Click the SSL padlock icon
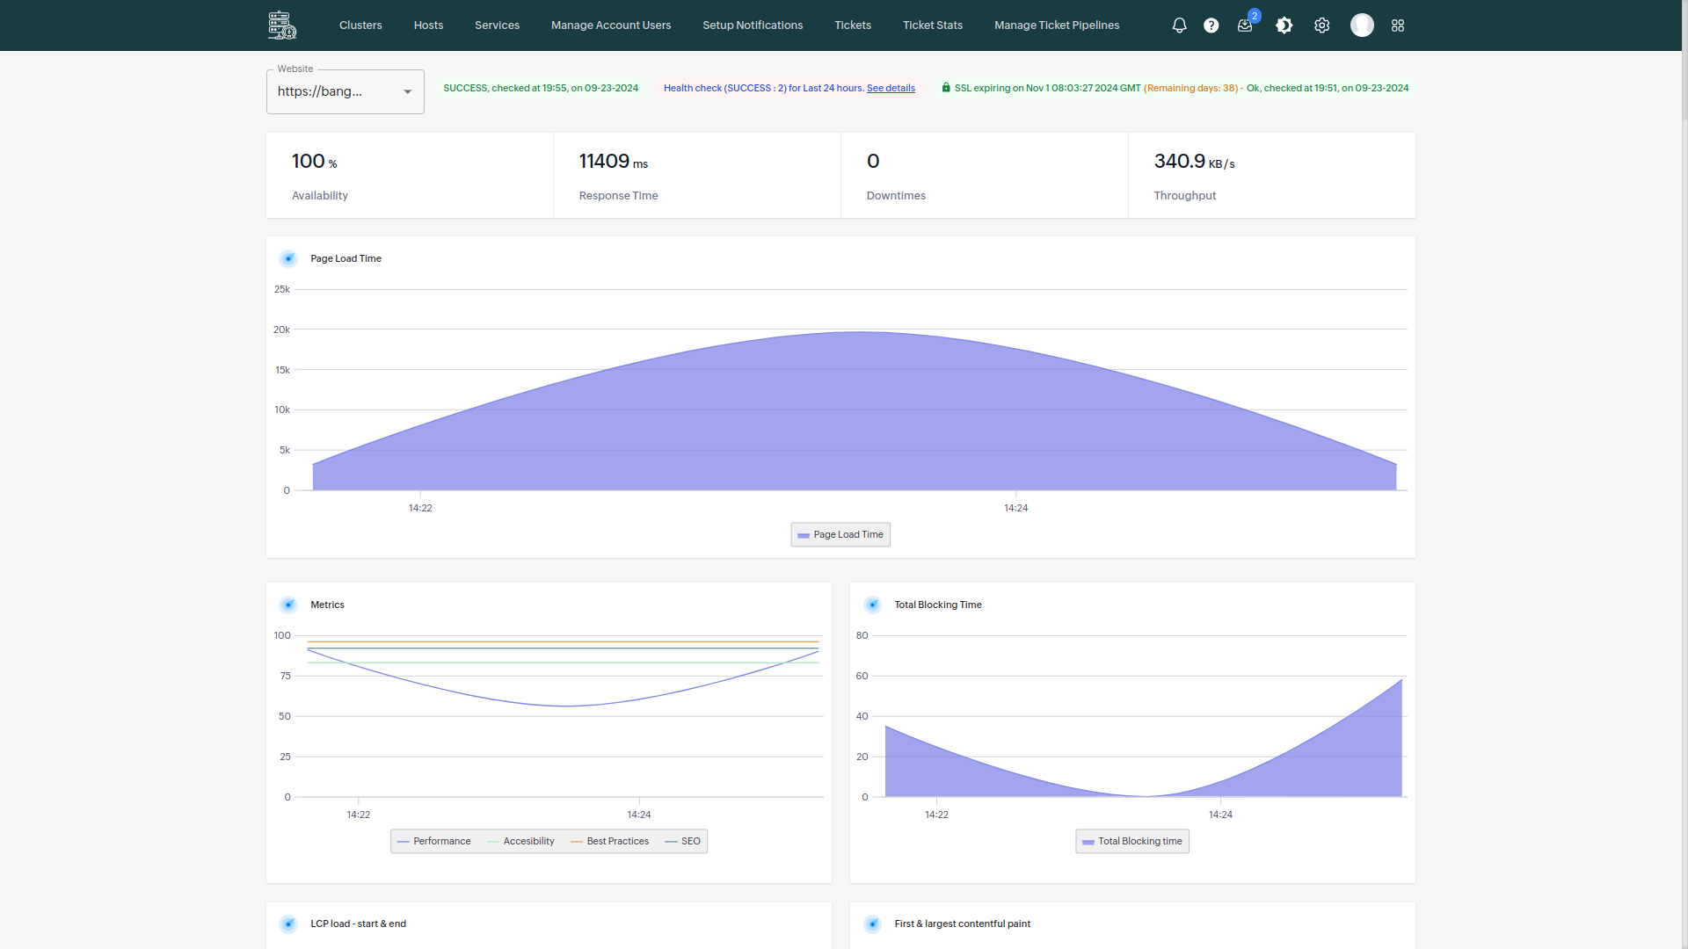 946,88
